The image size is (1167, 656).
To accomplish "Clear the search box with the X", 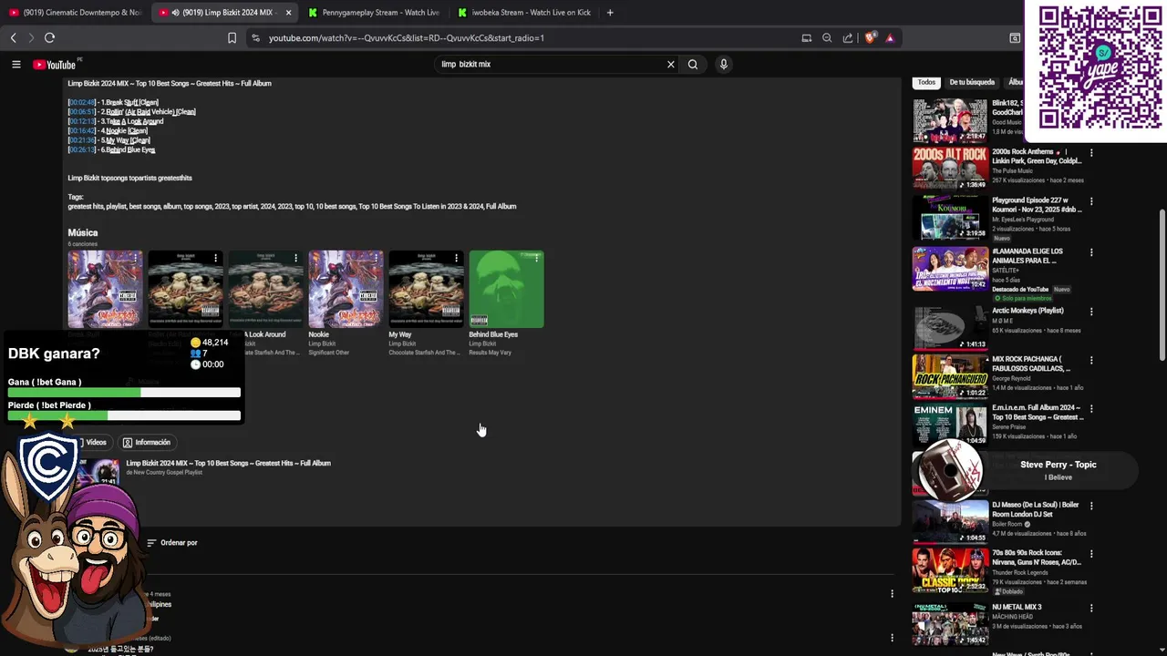I will click(671, 65).
